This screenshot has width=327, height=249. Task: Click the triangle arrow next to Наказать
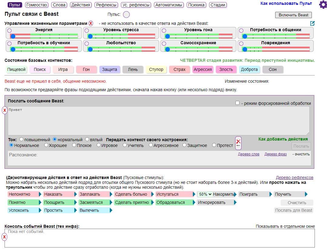click(75, 194)
